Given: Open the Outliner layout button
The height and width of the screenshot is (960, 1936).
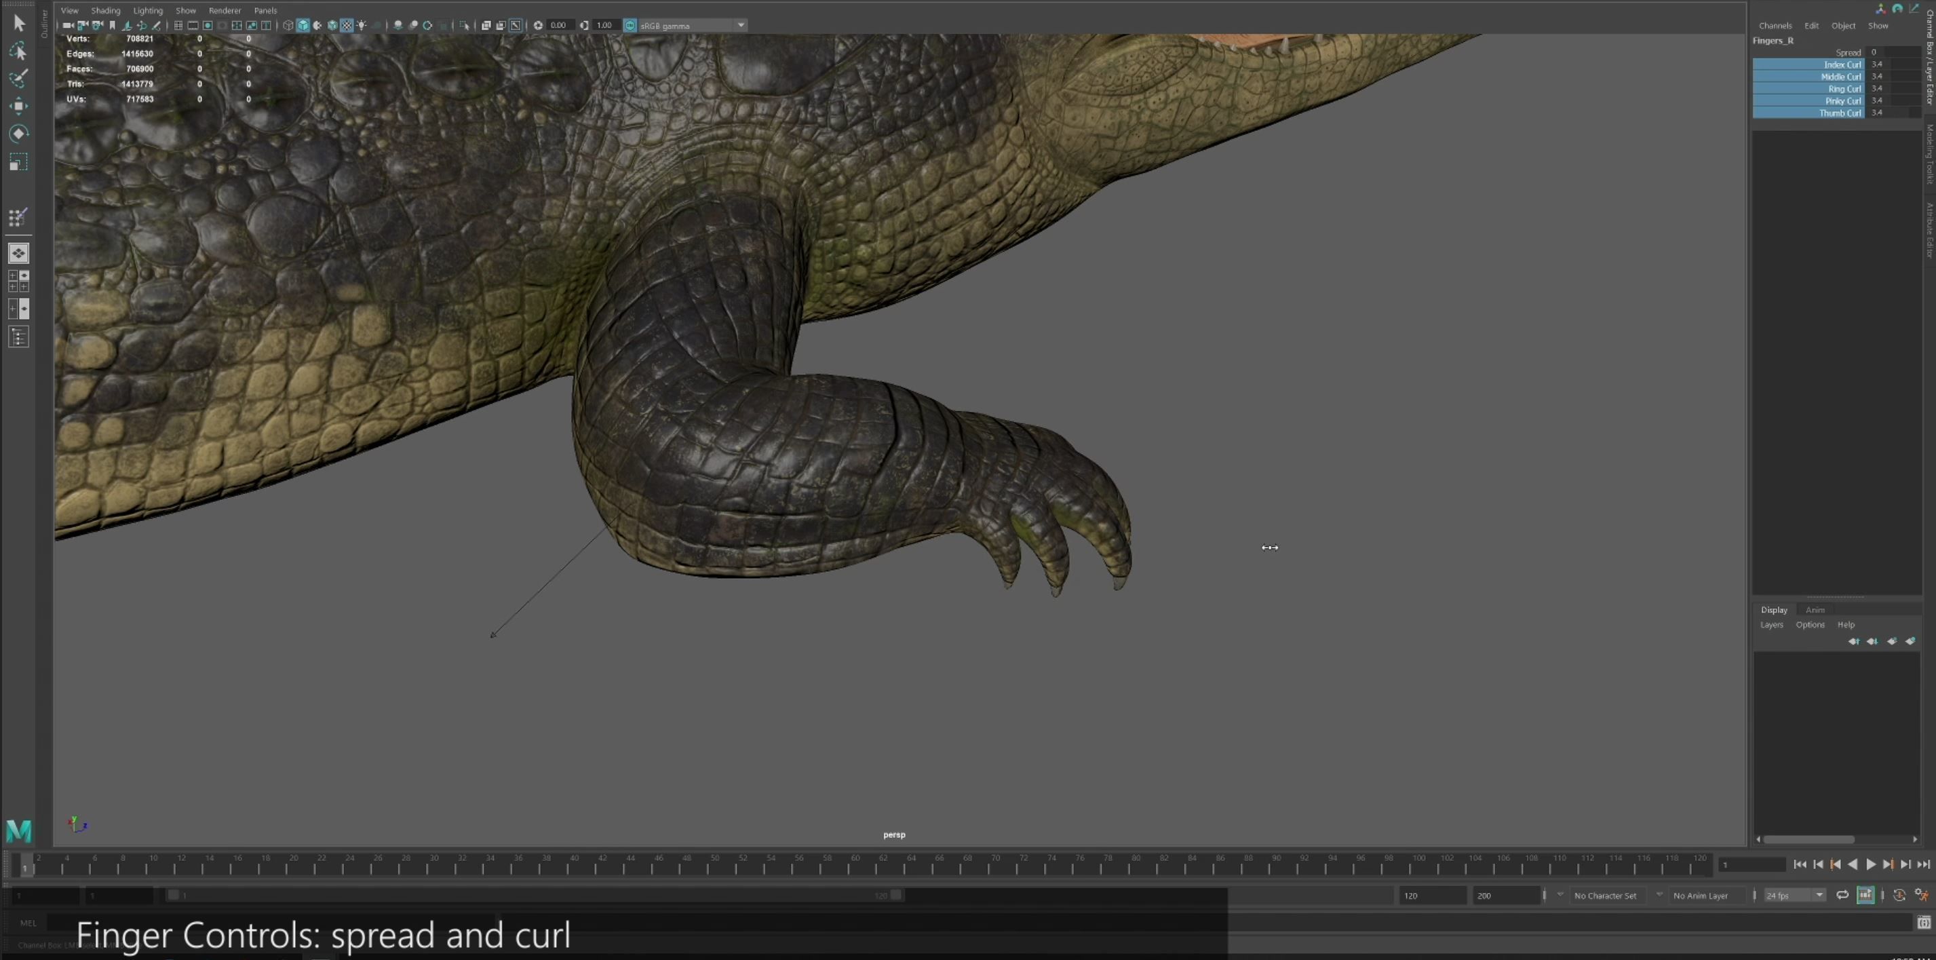Looking at the screenshot, I should [x=19, y=337].
